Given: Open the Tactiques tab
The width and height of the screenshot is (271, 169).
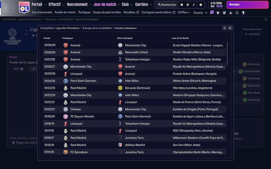Looking at the screenshot, I should [x=84, y=12].
